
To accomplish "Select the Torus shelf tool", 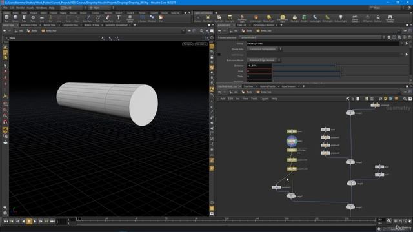I will 33,19.
